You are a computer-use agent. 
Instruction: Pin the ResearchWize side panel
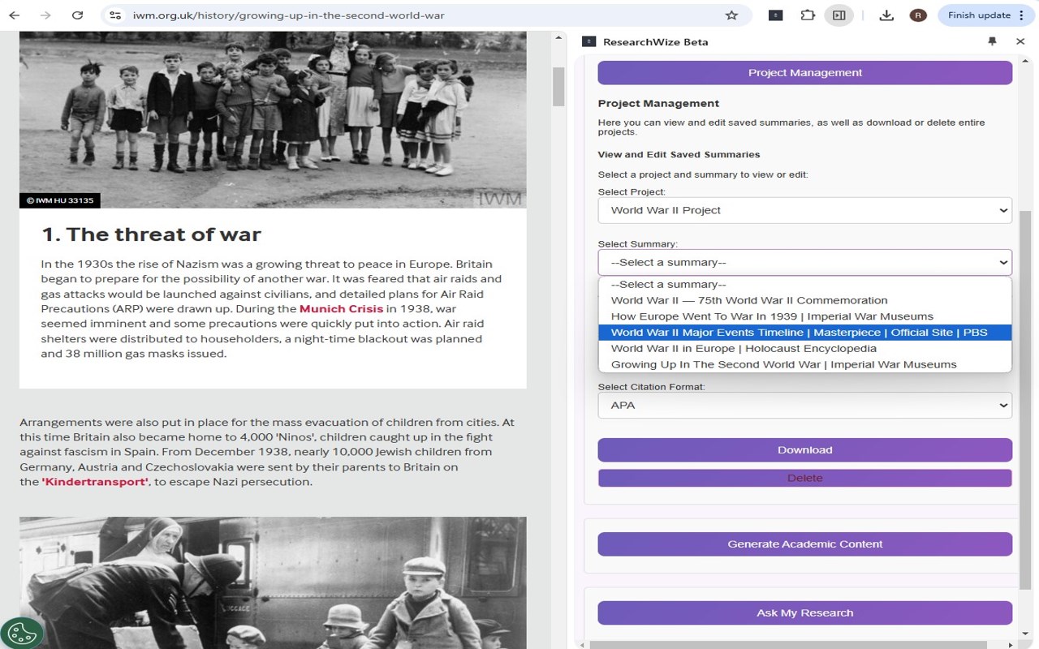click(x=992, y=41)
